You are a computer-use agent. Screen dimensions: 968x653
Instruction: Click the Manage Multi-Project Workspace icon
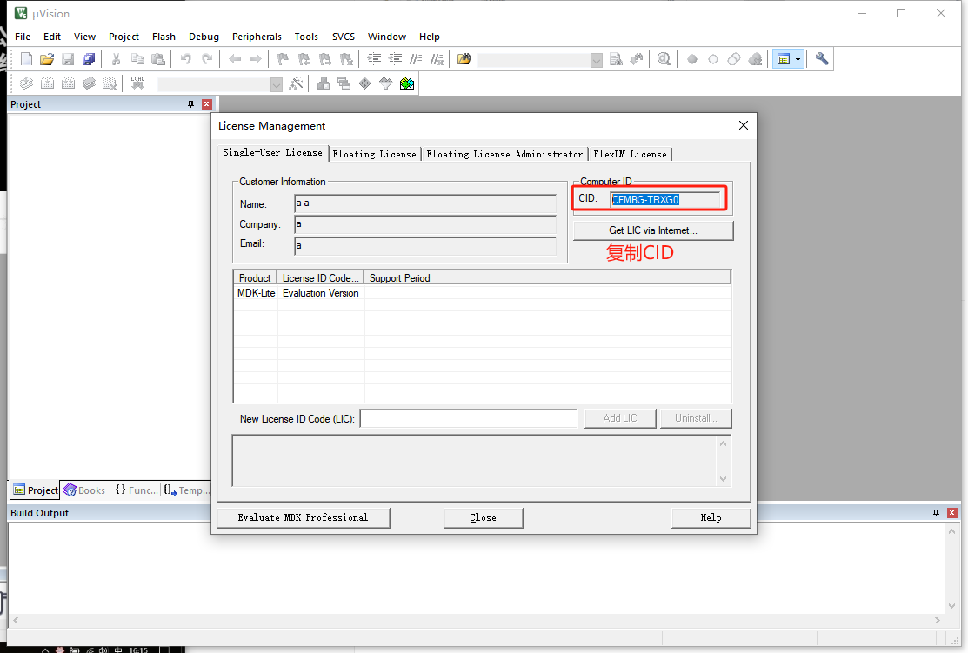(x=344, y=83)
